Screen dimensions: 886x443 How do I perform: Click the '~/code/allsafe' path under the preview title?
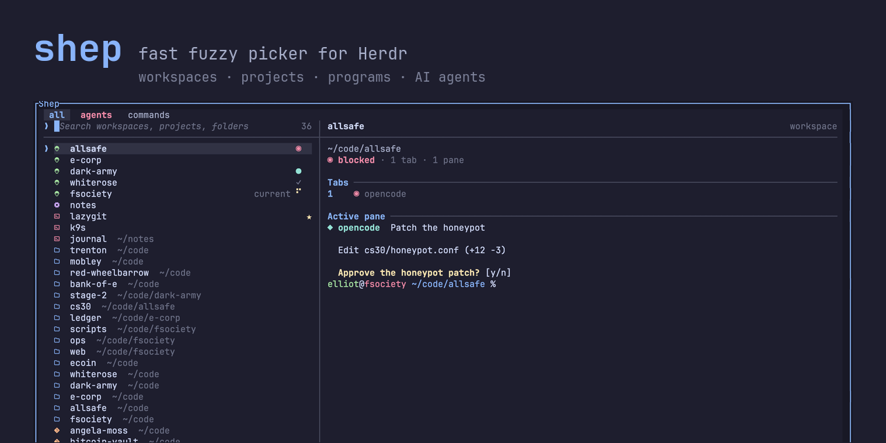click(x=364, y=149)
